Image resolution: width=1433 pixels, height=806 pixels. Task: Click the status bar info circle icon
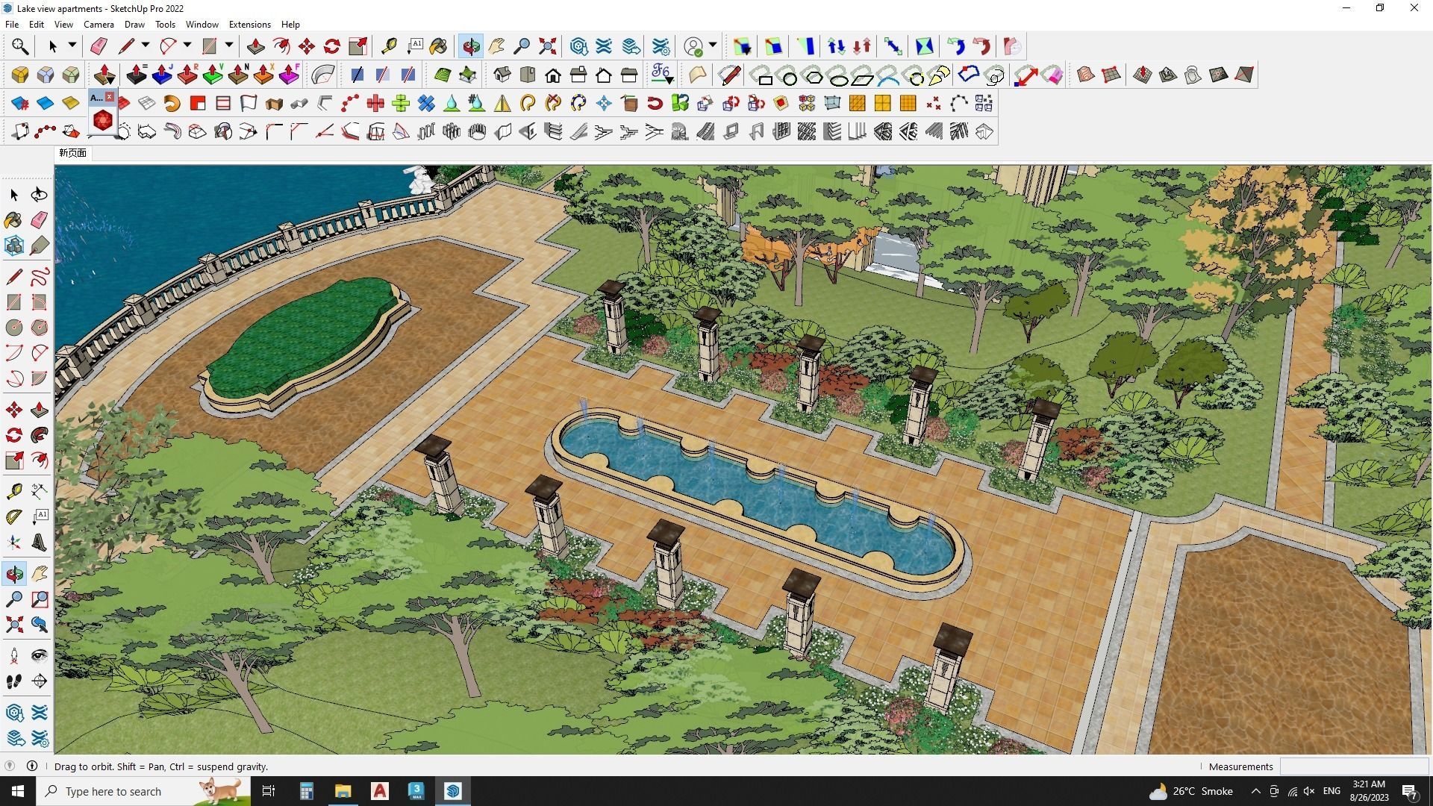(x=32, y=766)
